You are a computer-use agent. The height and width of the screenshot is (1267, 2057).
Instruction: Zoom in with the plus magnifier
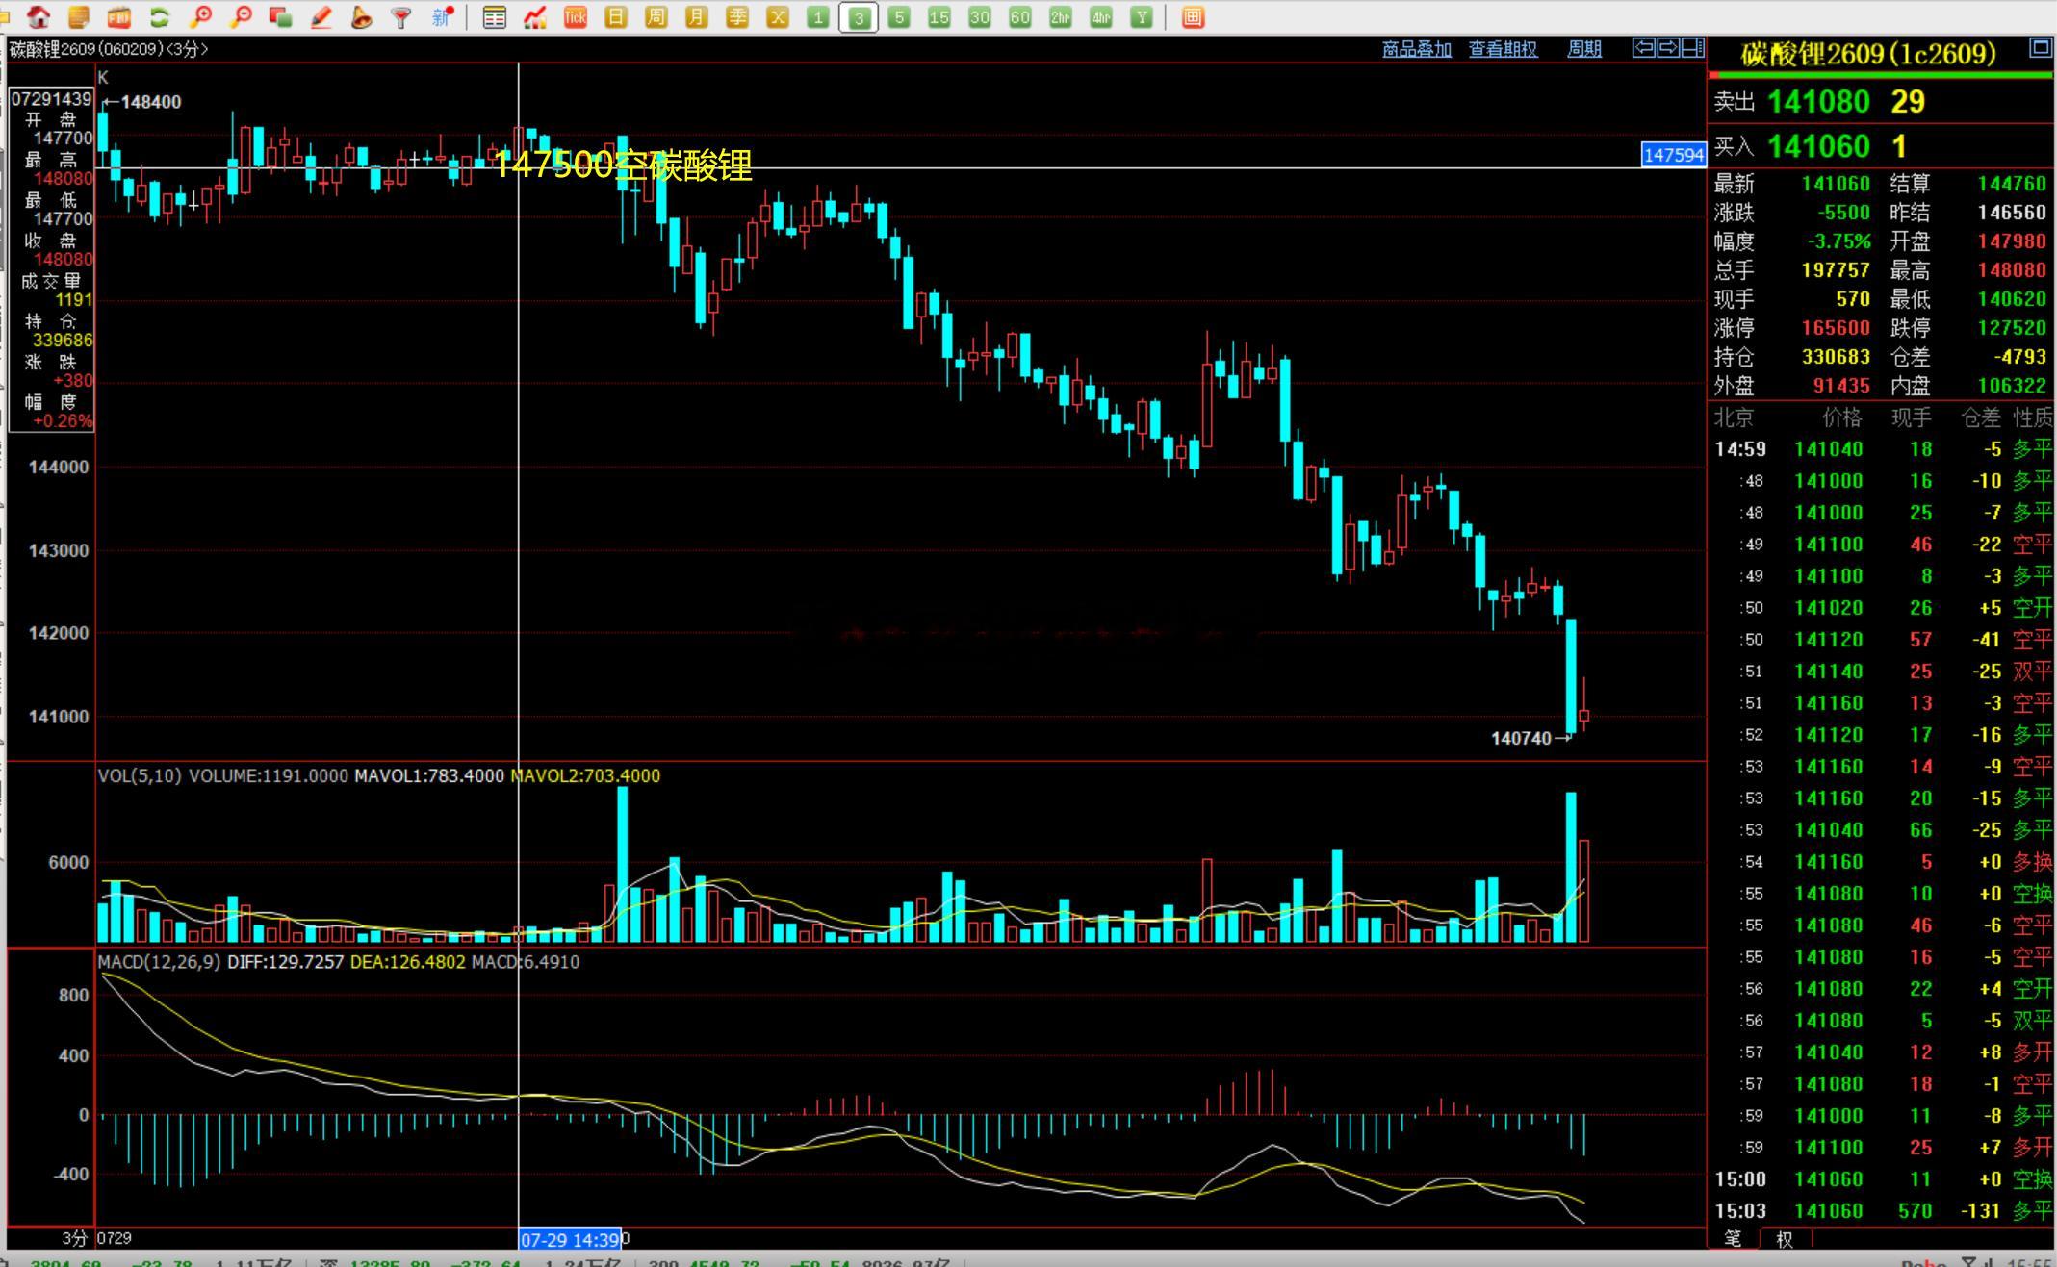pos(200,16)
